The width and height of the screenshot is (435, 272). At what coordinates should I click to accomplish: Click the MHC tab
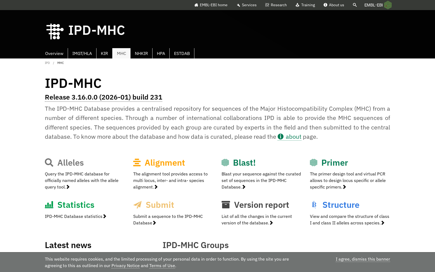[122, 53]
